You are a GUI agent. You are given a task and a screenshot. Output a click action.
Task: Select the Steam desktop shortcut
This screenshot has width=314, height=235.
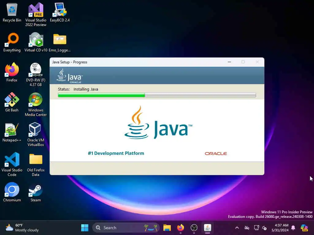pyautogui.click(x=36, y=192)
